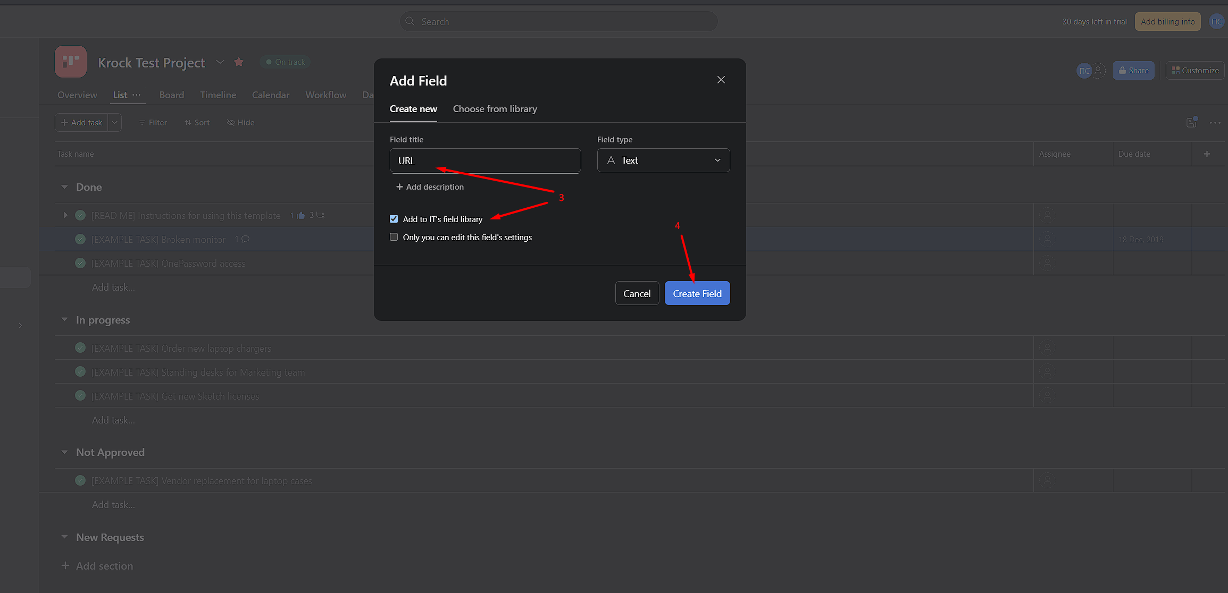
Task: Switch to Create new tab
Action: click(x=413, y=108)
